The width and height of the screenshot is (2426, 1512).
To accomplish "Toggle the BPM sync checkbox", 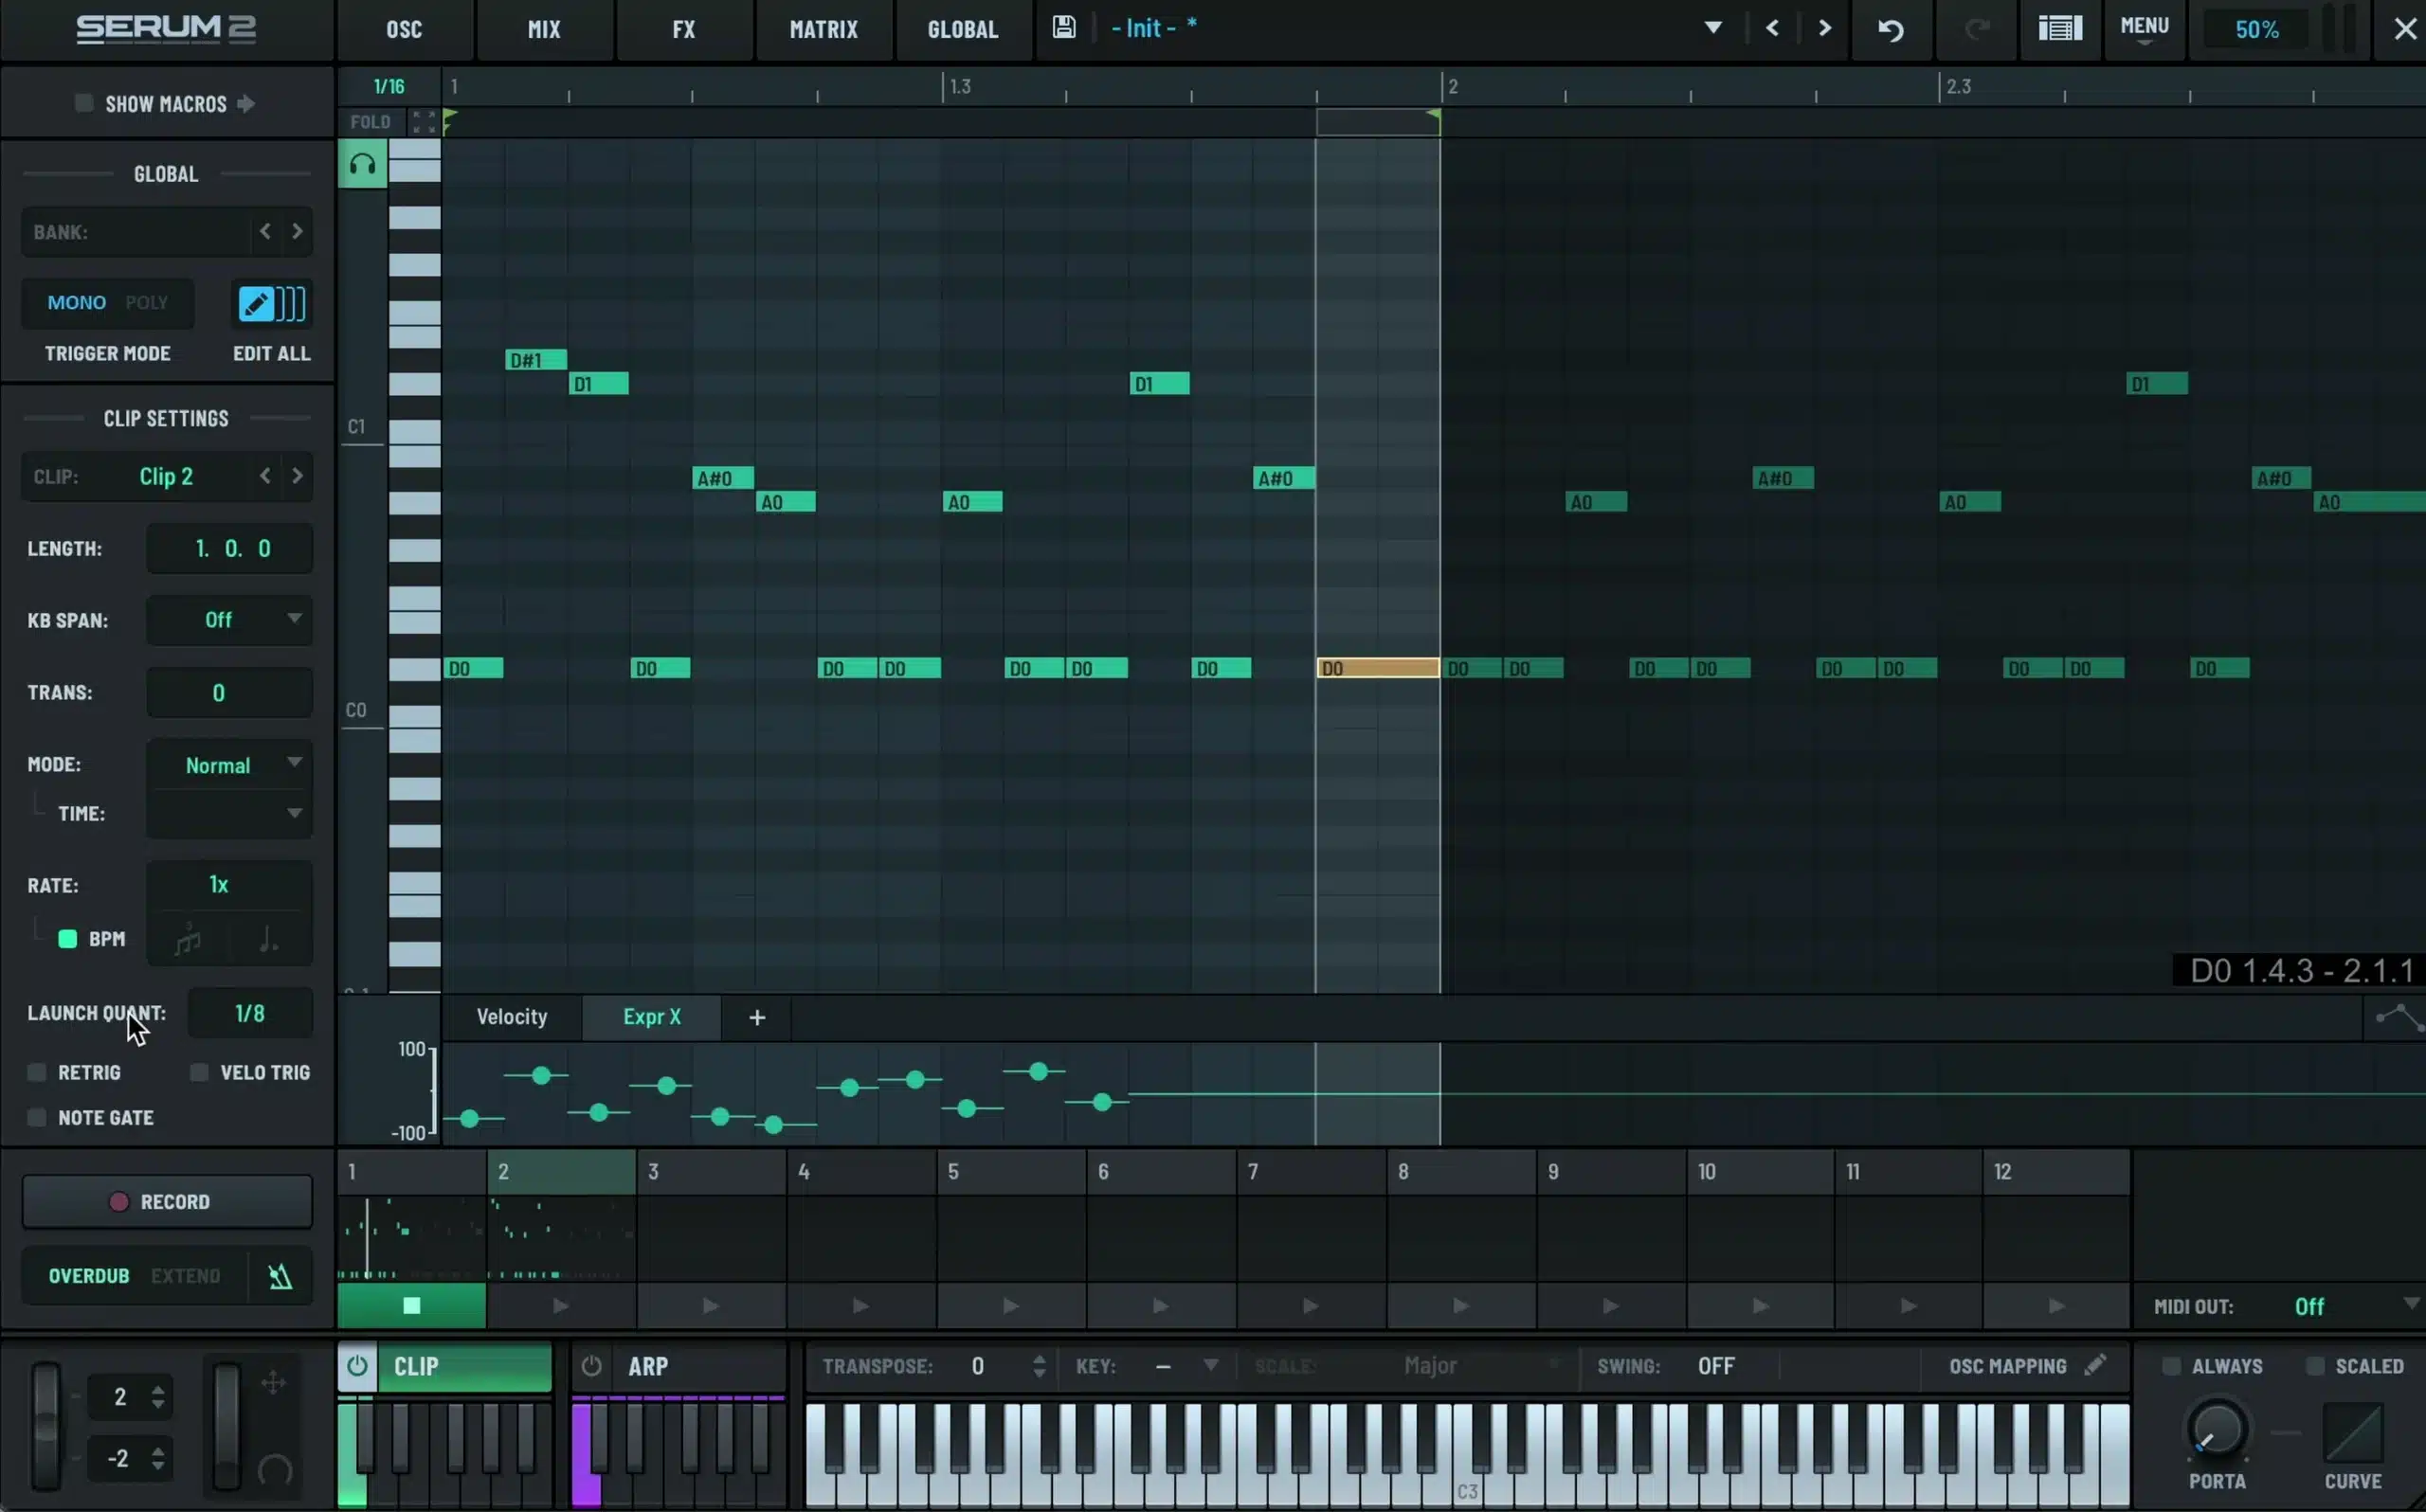I will 68,939.
